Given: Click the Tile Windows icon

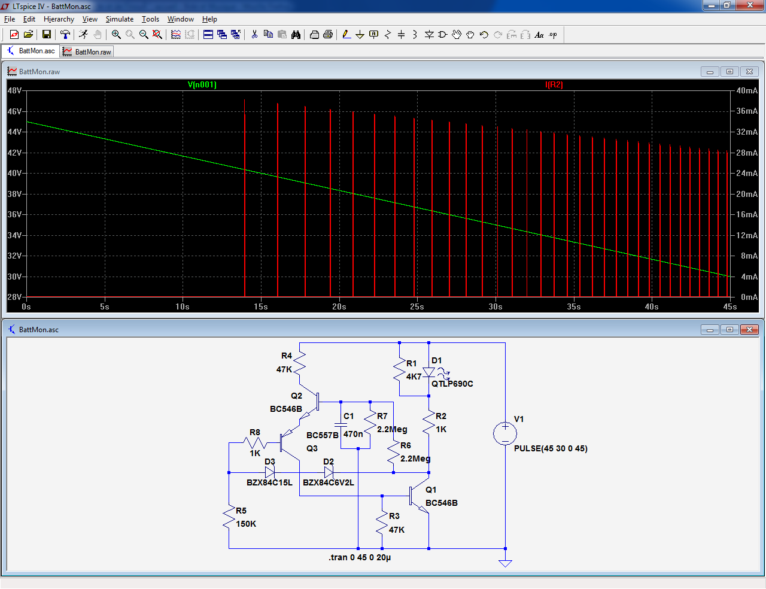Looking at the screenshot, I should [x=208, y=35].
